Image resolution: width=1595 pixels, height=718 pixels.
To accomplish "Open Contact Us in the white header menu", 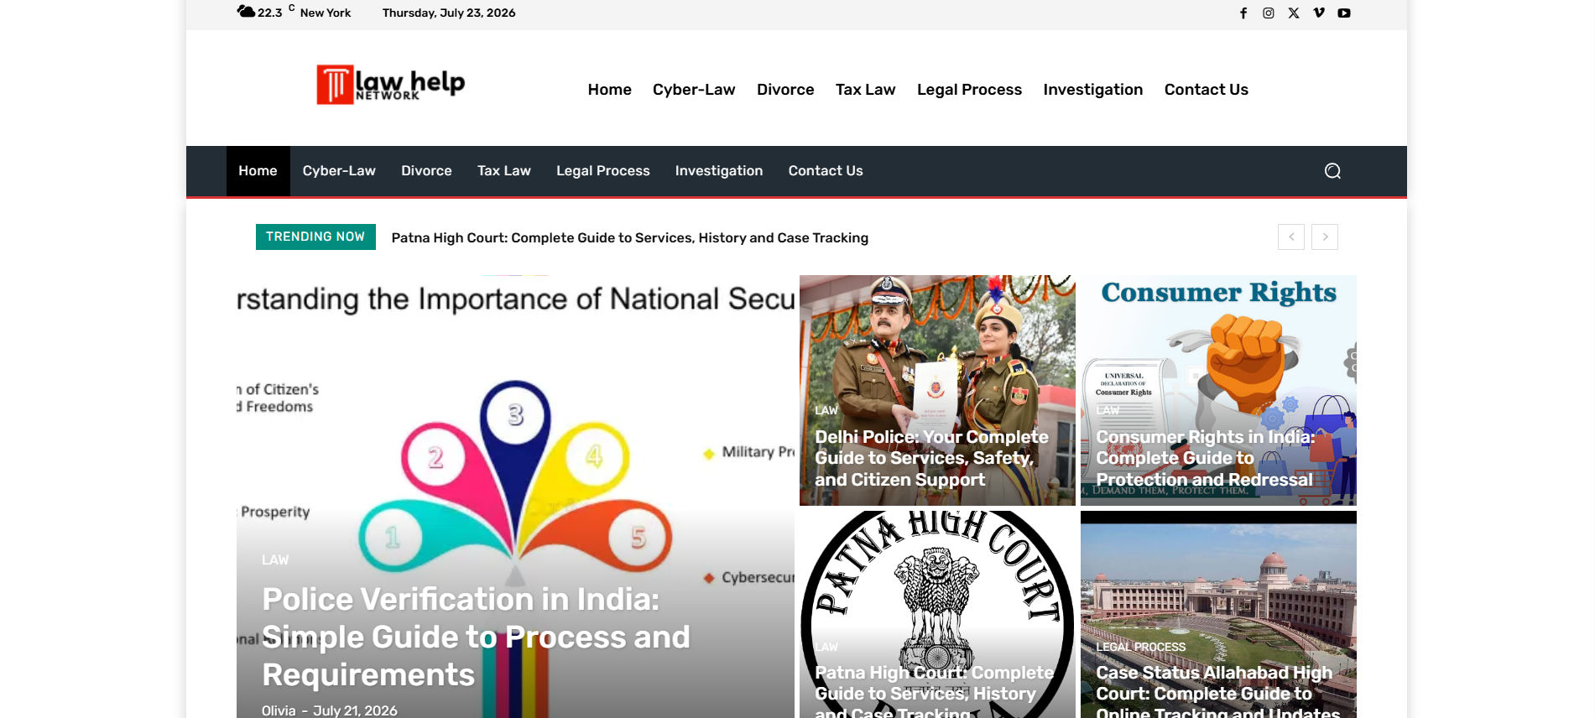I will tap(1206, 90).
